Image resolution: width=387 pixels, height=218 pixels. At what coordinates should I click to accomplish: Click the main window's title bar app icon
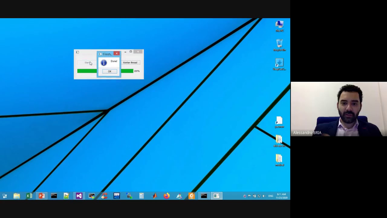click(x=77, y=52)
